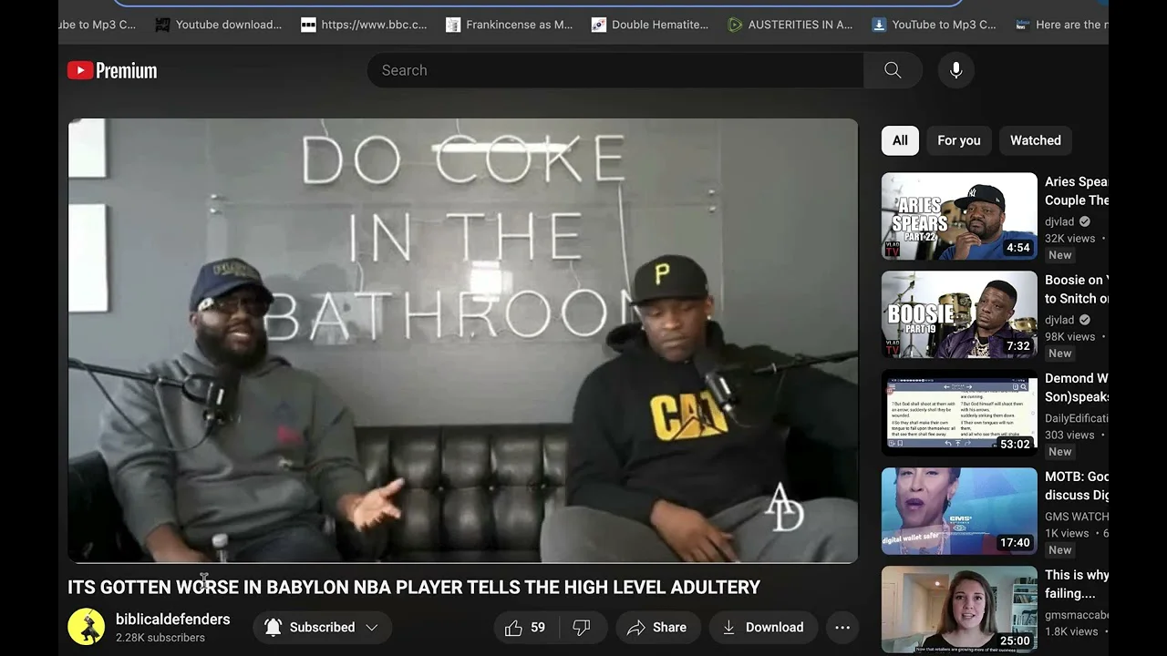The width and height of the screenshot is (1167, 656).
Task: Click the video player to pause
Action: coord(463,341)
